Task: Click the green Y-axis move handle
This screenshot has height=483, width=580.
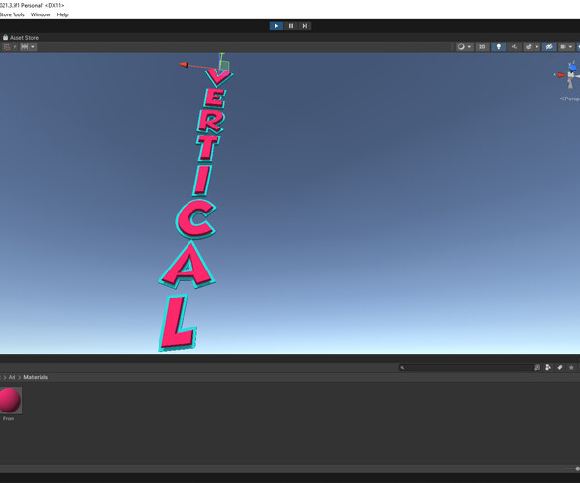Action: [x=222, y=56]
